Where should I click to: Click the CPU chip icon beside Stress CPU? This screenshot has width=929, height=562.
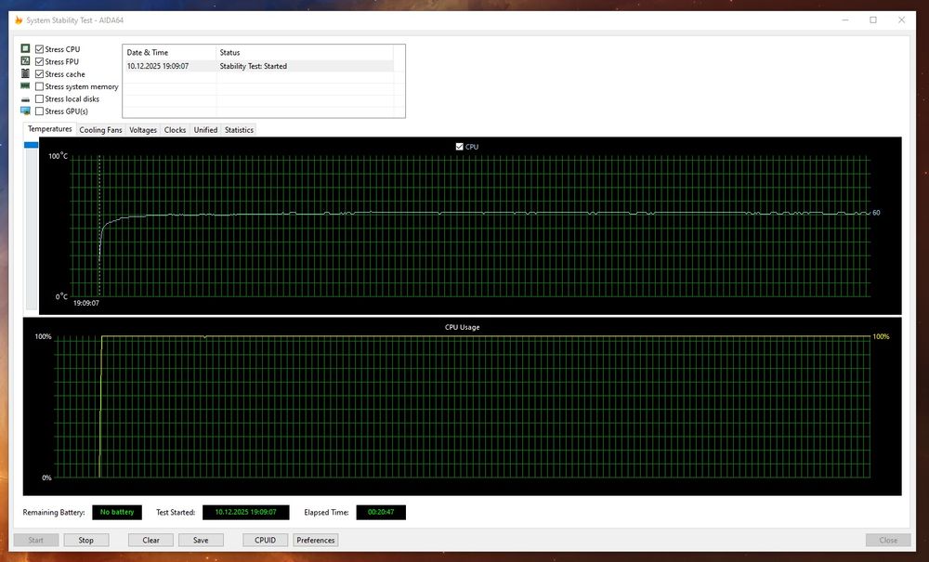(25, 48)
